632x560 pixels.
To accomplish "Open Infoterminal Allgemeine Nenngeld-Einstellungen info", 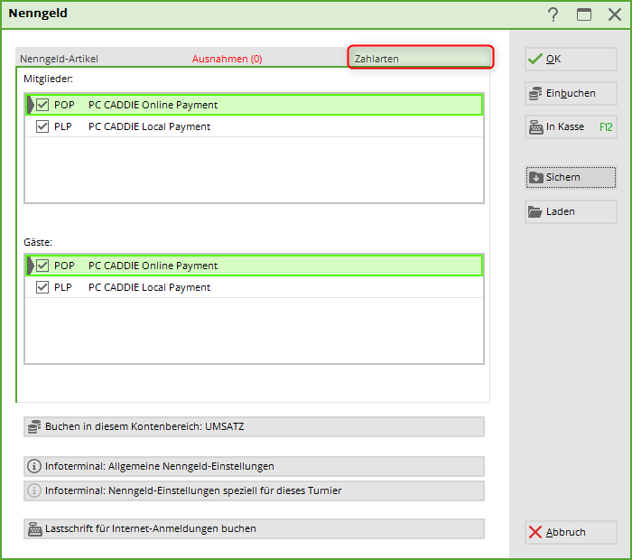I will [254, 466].
